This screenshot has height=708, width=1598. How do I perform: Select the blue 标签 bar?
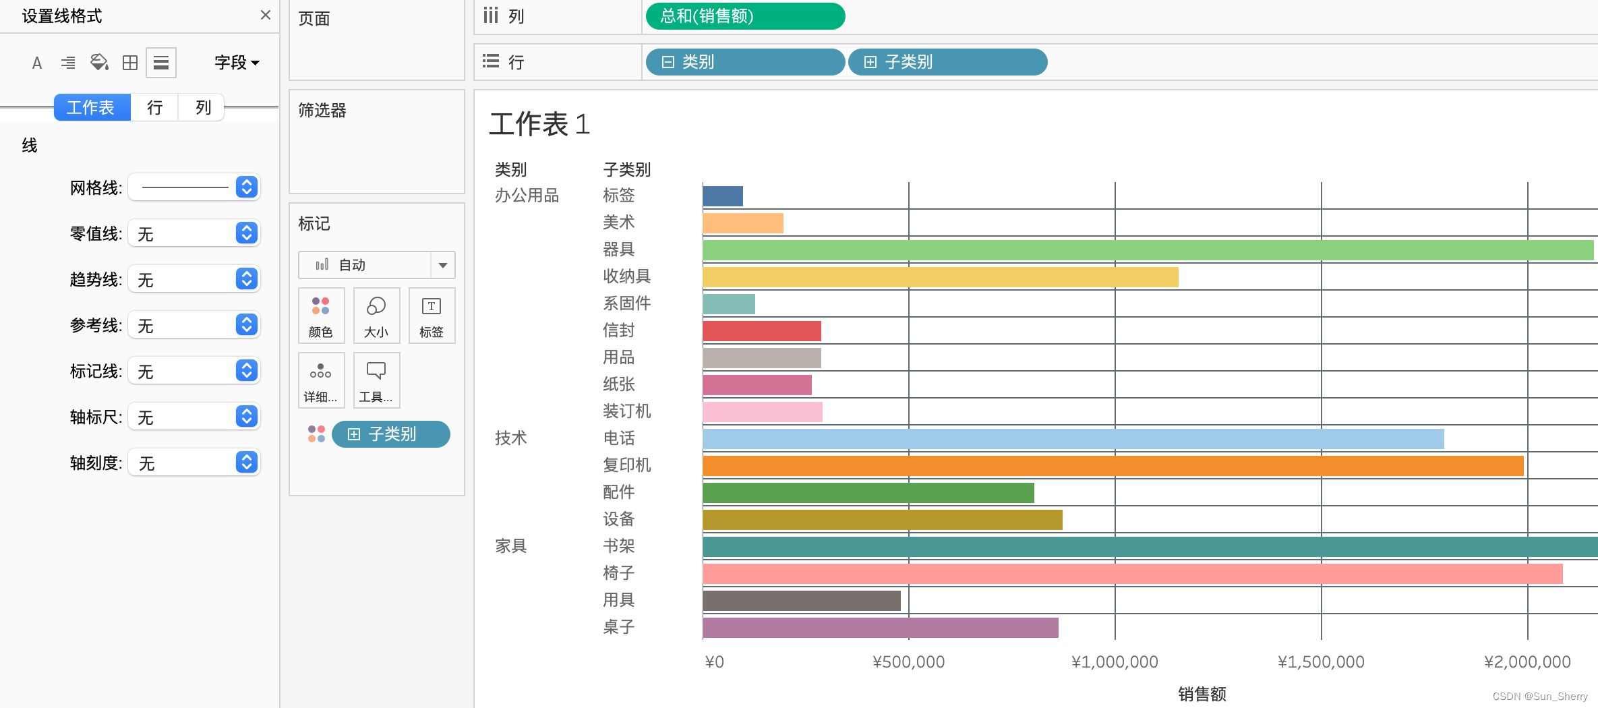[x=723, y=196]
